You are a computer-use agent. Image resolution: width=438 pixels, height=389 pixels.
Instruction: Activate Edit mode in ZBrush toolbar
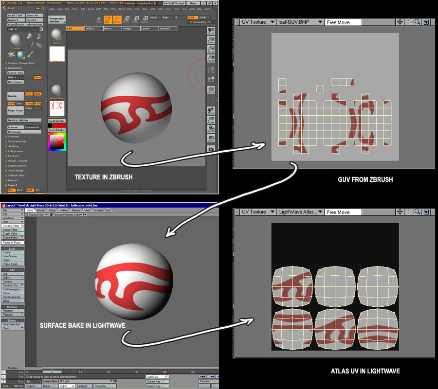(x=108, y=19)
